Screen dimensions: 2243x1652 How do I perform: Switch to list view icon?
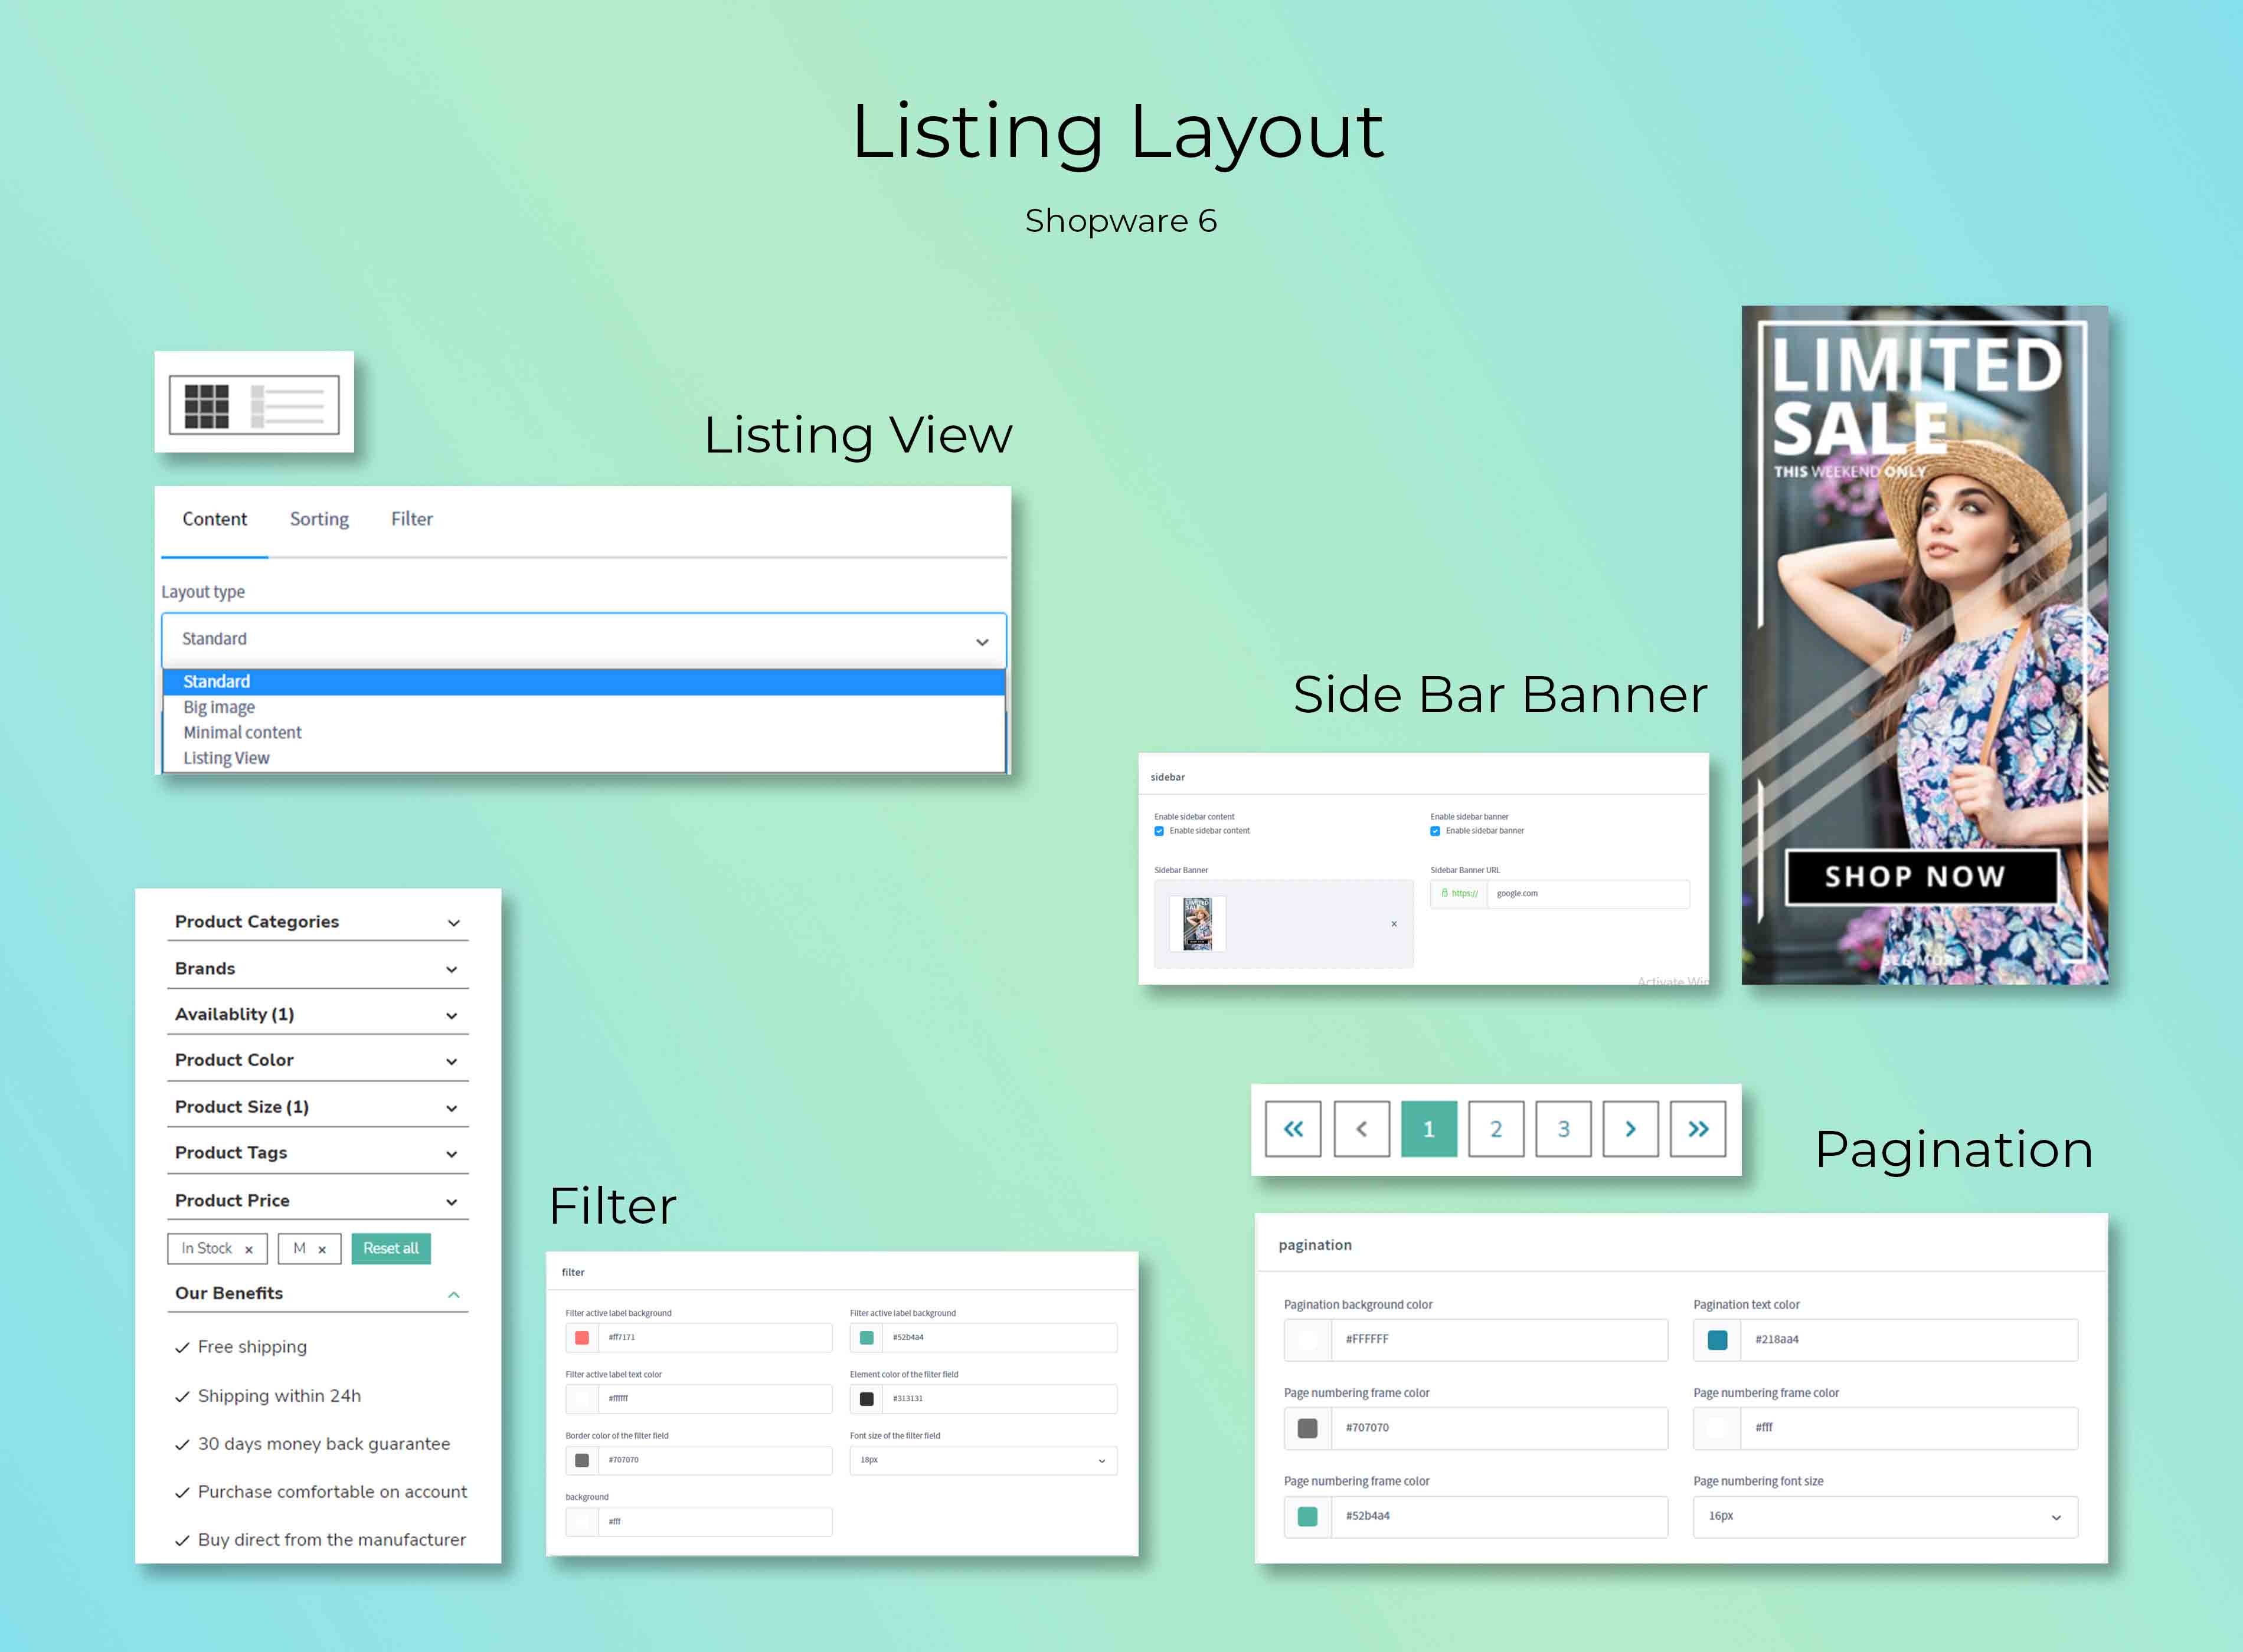[x=288, y=405]
